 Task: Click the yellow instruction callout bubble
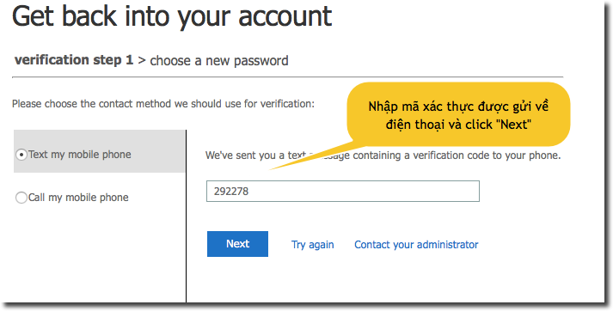click(x=458, y=114)
